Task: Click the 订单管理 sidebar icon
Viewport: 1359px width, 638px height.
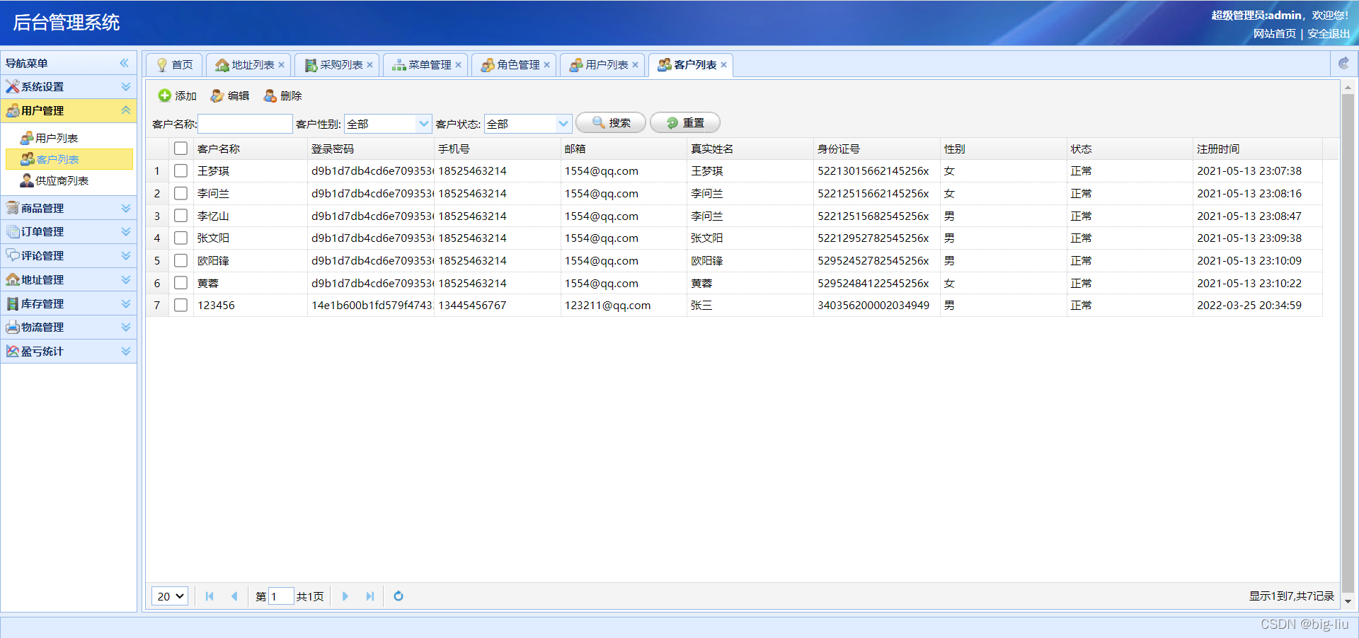Action: [13, 231]
